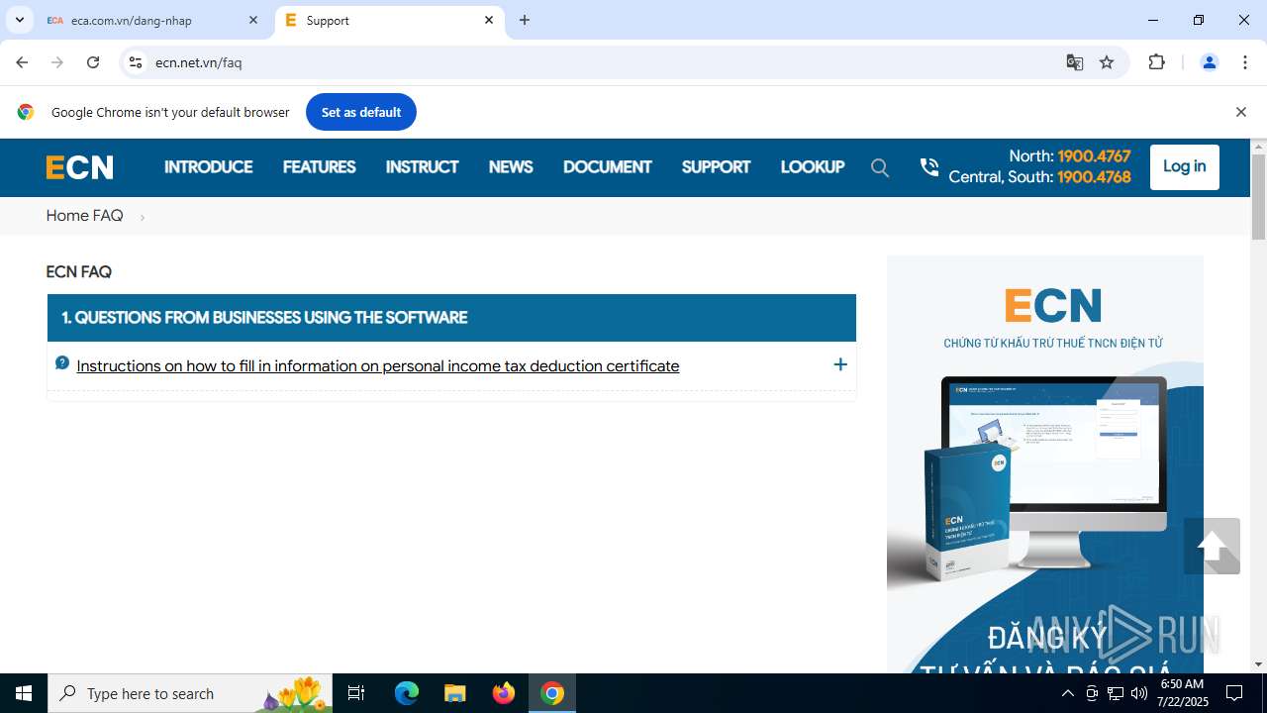Select the Support tab
The height and width of the screenshot is (713, 1267).
click(390, 20)
